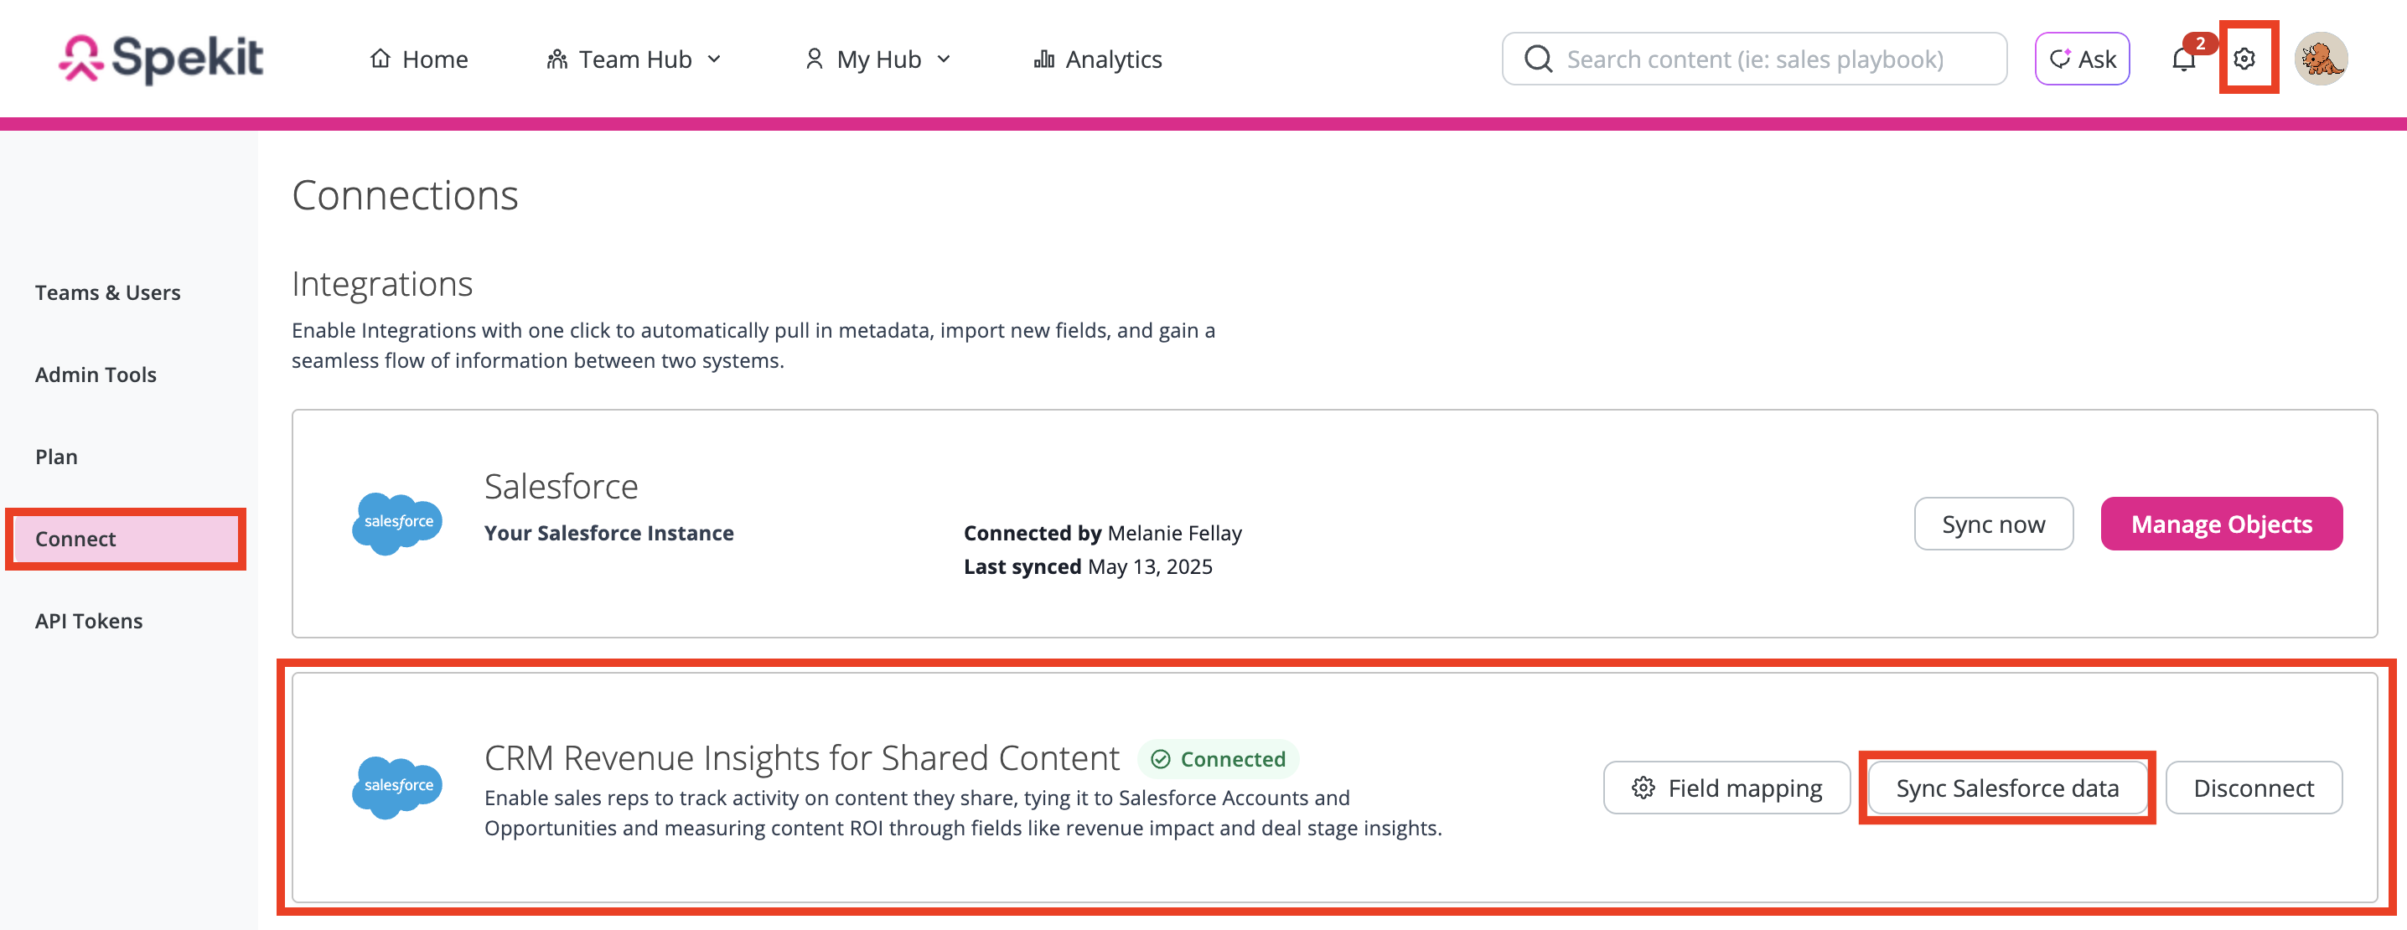Open API Tokens in sidebar
Image resolution: width=2407 pixels, height=930 pixels.
[89, 621]
